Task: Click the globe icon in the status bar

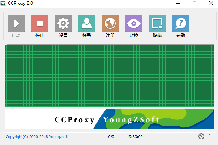Action: coord(201,136)
